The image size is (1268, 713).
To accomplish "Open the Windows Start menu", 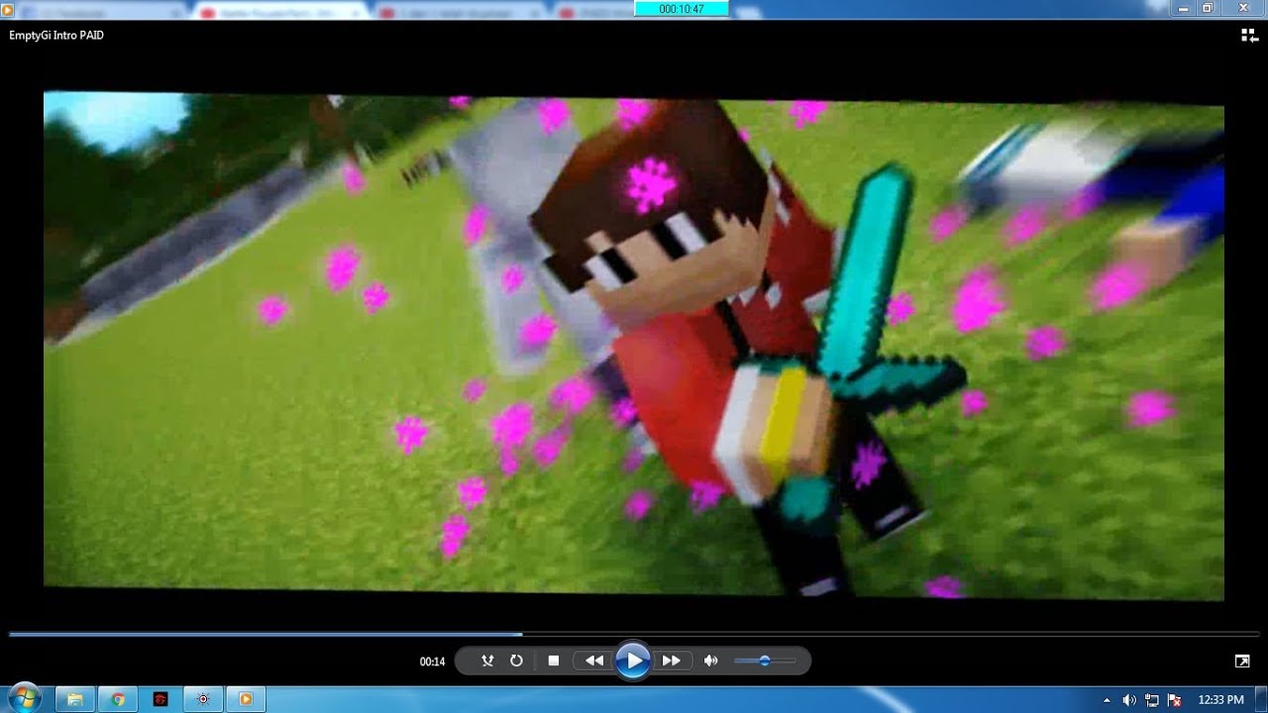I will pyautogui.click(x=23, y=698).
